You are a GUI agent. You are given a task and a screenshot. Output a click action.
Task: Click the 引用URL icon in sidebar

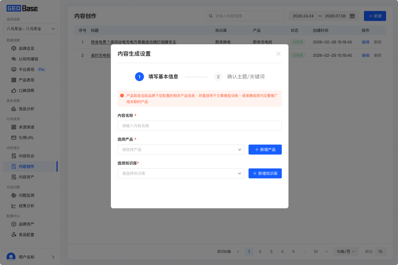pyautogui.click(x=13, y=138)
